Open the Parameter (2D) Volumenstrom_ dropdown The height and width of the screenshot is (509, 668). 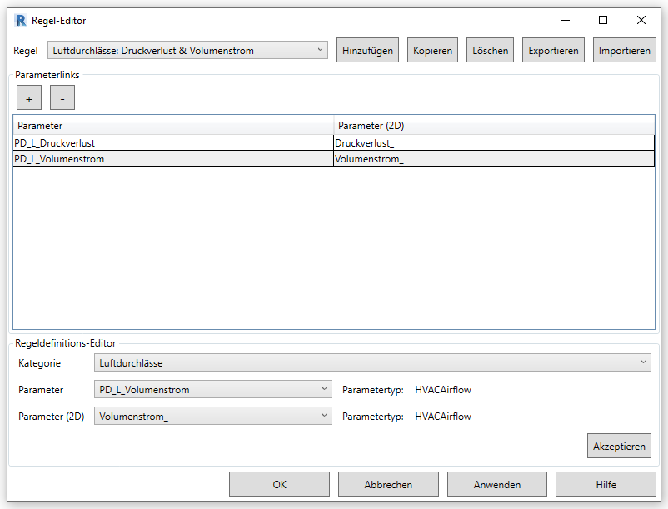tap(212, 417)
